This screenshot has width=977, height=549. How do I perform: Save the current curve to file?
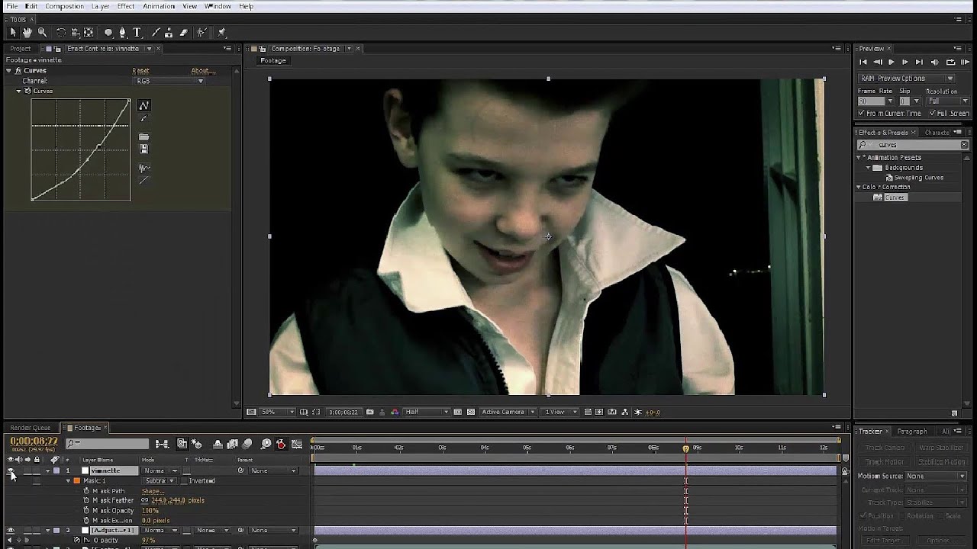point(143,149)
